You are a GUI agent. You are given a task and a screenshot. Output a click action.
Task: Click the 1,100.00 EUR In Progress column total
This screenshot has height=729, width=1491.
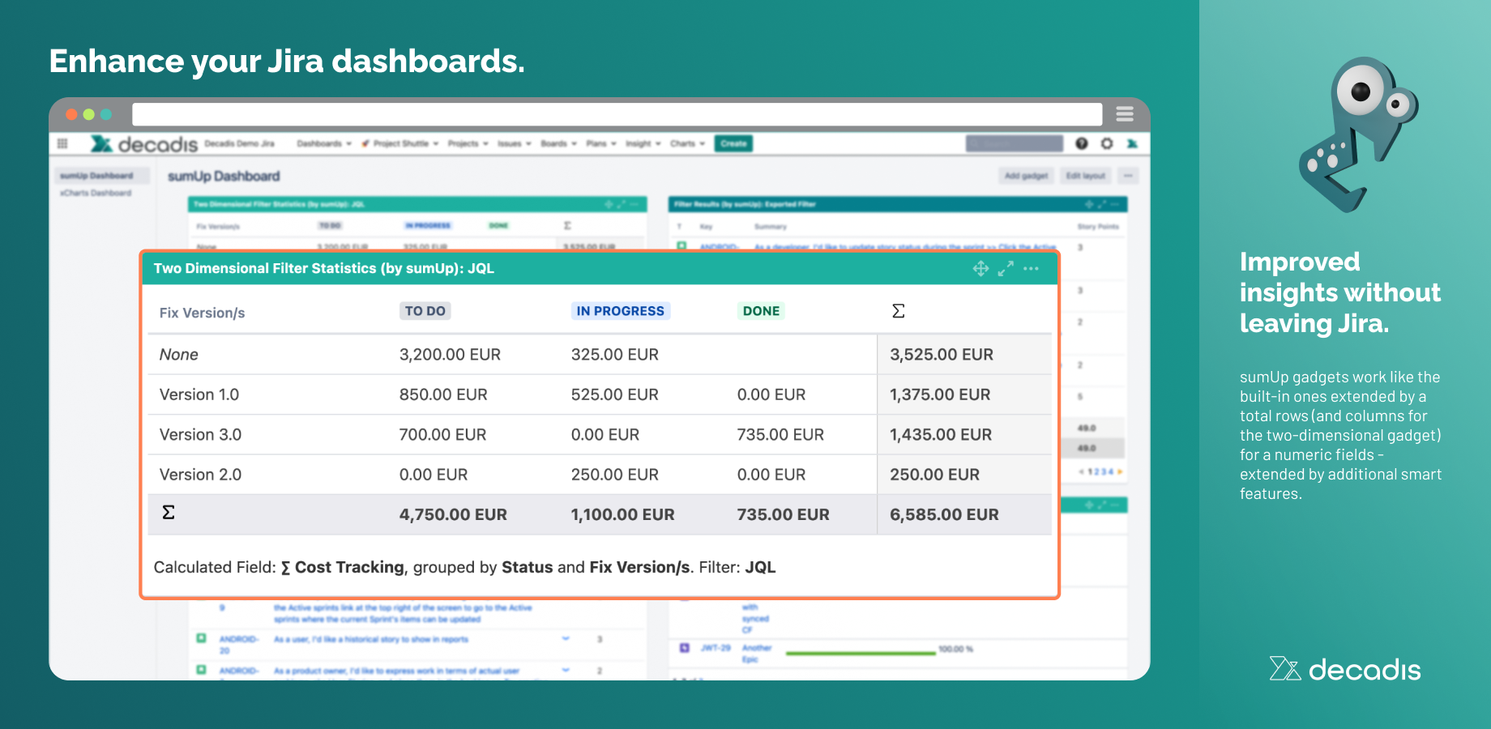pos(622,514)
